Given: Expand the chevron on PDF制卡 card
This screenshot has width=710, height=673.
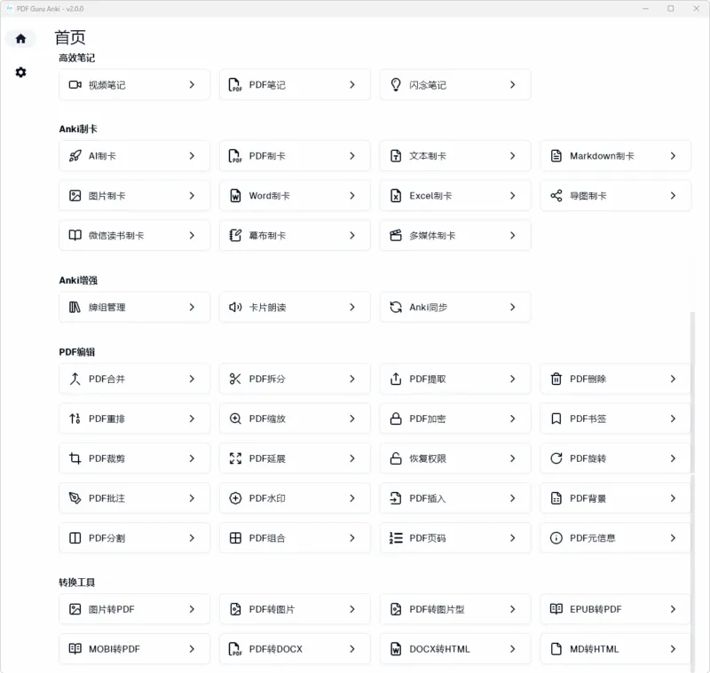Looking at the screenshot, I should click(x=352, y=156).
